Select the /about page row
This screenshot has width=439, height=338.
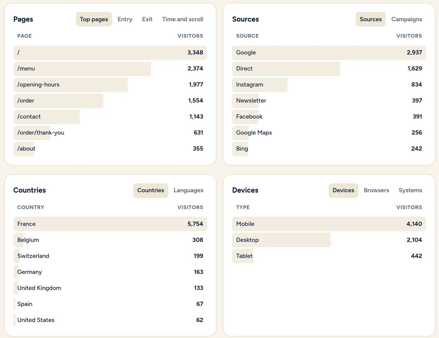pyautogui.click(x=110, y=149)
